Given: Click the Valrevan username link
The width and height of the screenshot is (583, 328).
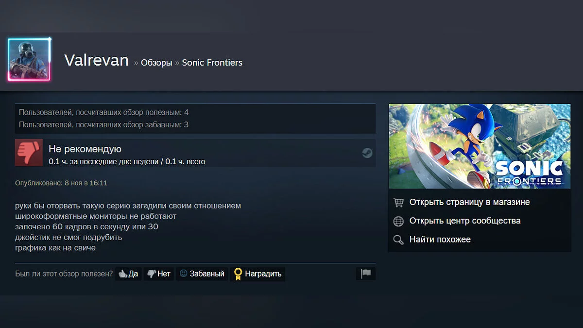Looking at the screenshot, I should pos(96,60).
